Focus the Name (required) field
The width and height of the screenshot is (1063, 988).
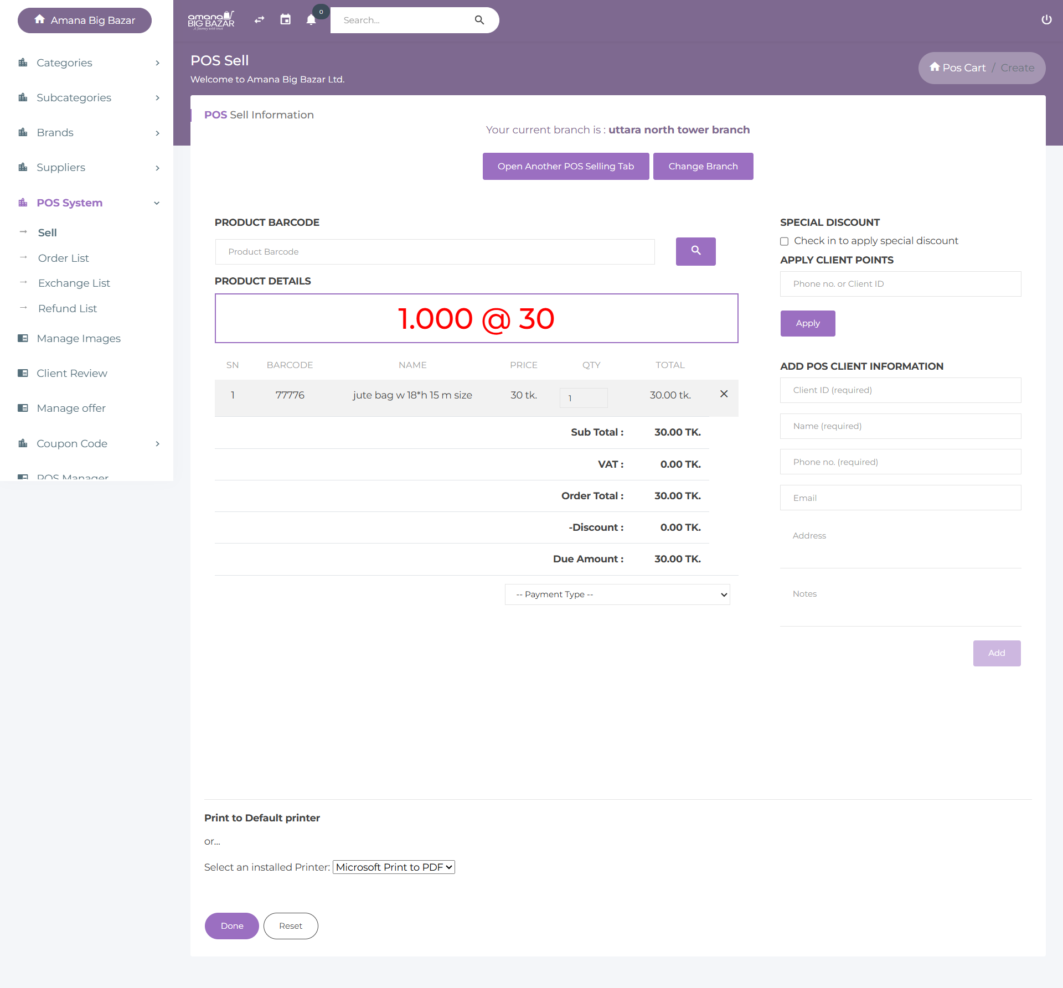(x=900, y=426)
